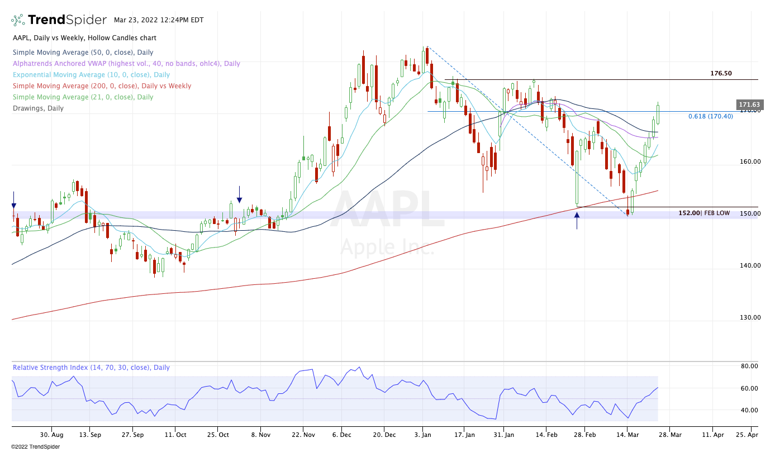Select the 6. Dec date label
This screenshot has height=452, width=775.
343,434
